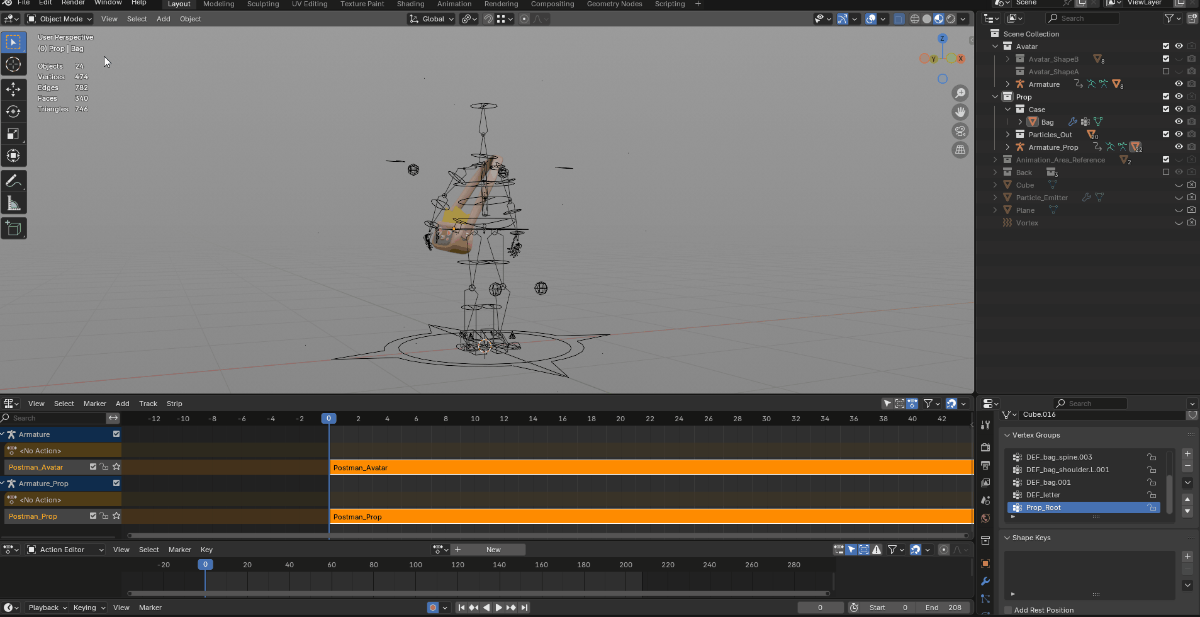Mute the Postman_Avatar NLA track

tap(93, 467)
